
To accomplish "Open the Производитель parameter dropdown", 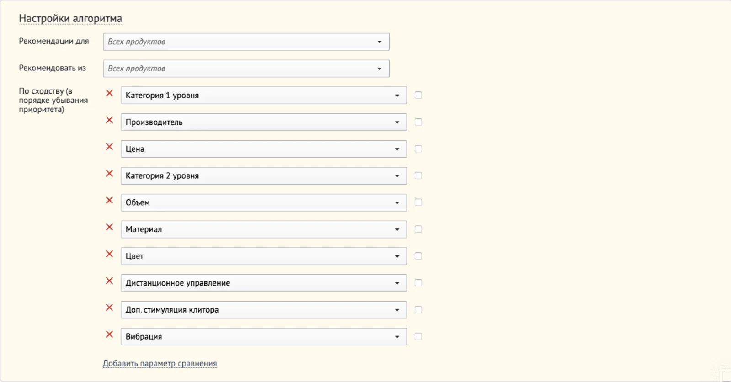I will point(264,122).
